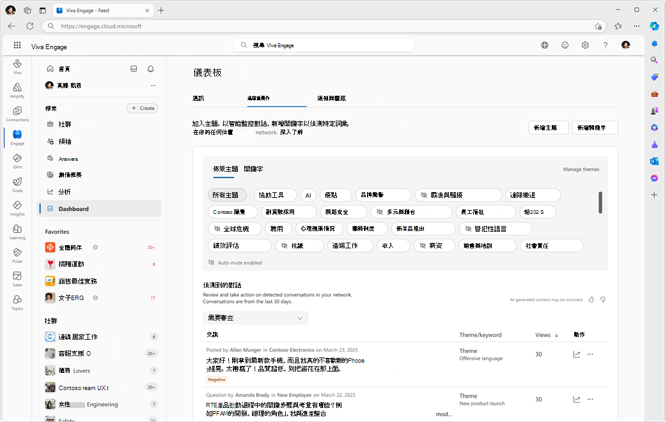Image resolution: width=665 pixels, height=422 pixels.
Task: Open Sales in the left rail
Action: point(17,279)
